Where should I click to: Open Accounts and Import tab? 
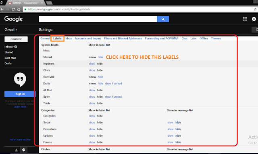point(88,39)
